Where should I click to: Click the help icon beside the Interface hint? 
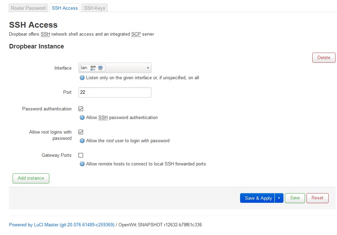click(x=82, y=78)
